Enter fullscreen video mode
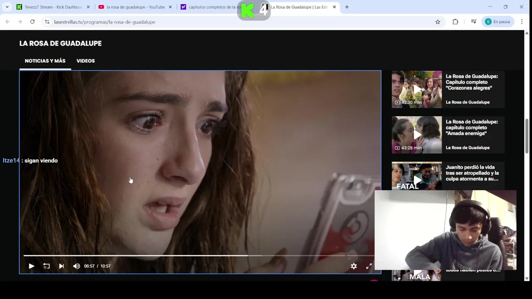This screenshot has height=299, width=532. pos(369,266)
